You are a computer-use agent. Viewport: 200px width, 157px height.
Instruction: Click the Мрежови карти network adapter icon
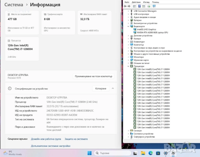pyautogui.click(x=131, y=60)
